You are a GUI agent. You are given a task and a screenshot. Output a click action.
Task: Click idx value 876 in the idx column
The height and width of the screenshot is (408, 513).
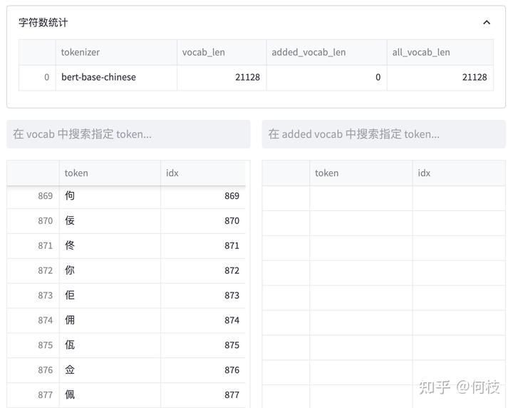tap(203, 370)
